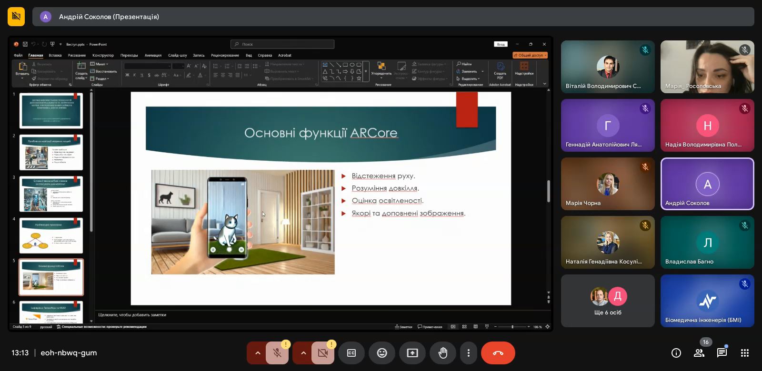Select the star shape in shapes gallery
Image resolution: width=762 pixels, height=371 pixels.
359,78
